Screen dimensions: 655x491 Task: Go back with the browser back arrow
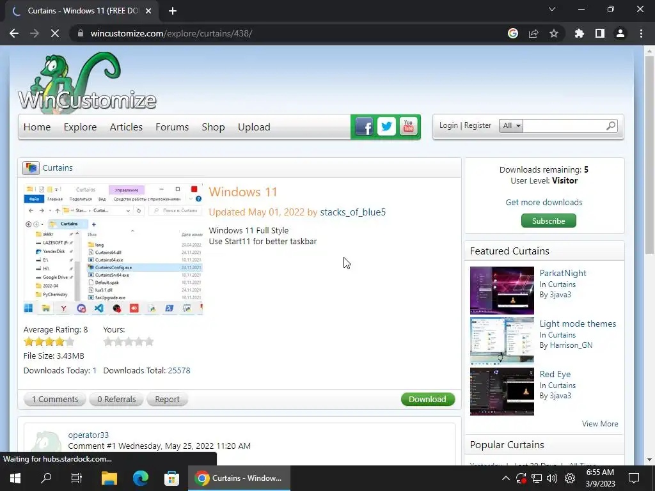click(x=14, y=33)
